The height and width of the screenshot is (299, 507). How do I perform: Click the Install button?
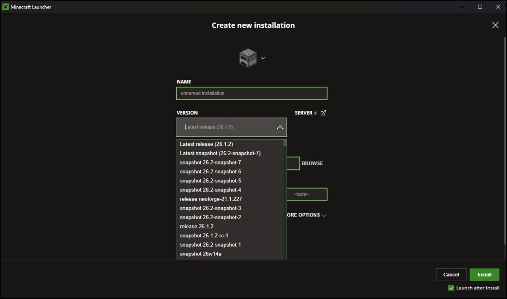tap(485, 275)
